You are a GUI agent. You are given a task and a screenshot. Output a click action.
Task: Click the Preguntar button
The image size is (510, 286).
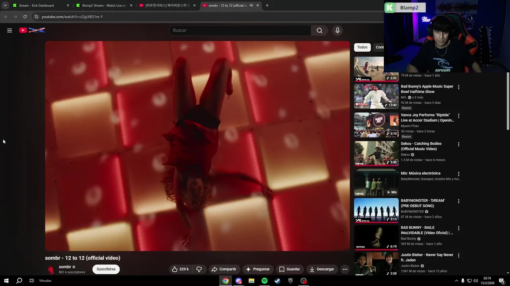tap(258, 269)
